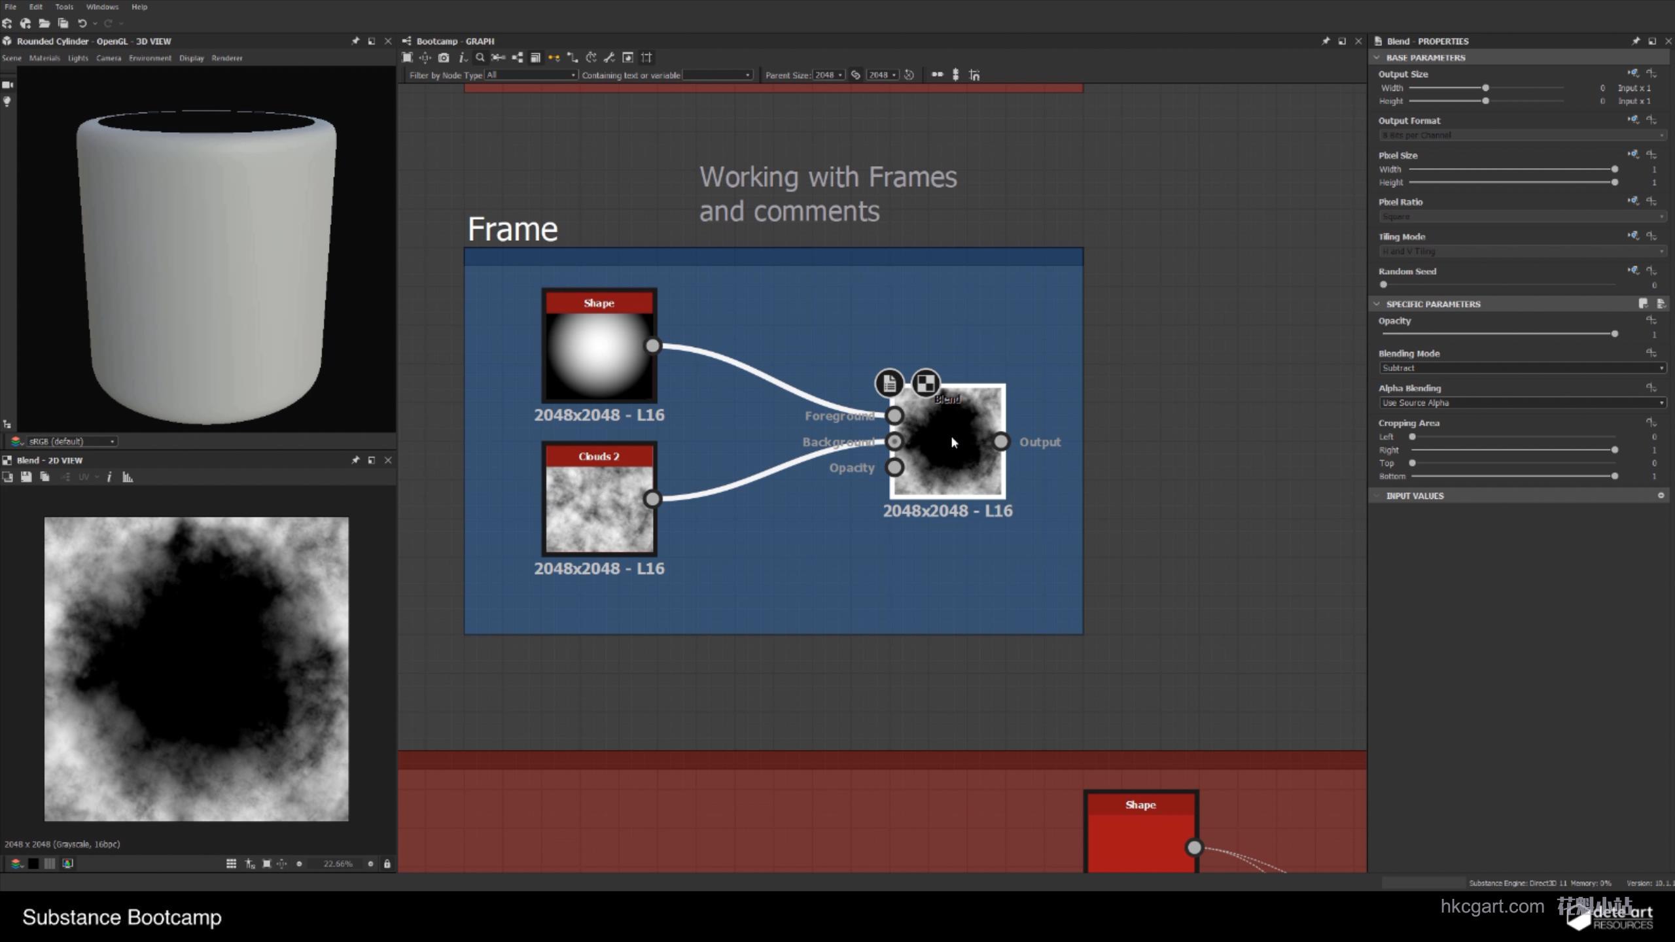Open the Help menu
The image size is (1675, 942).
pos(139,7)
